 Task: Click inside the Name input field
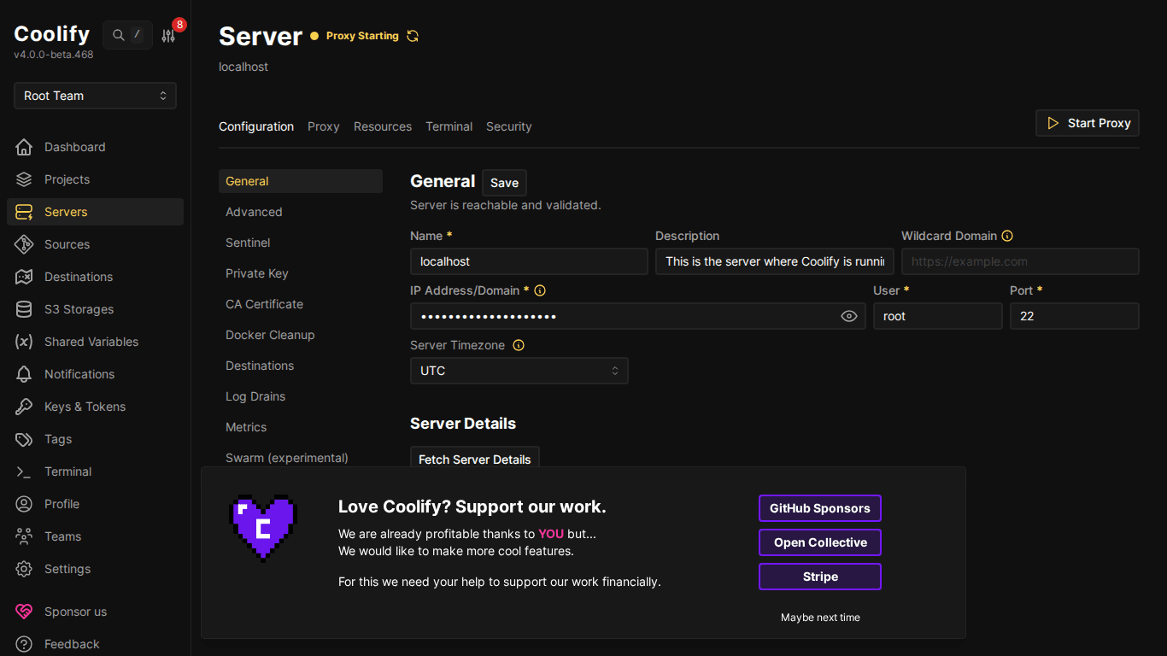pyautogui.click(x=528, y=261)
